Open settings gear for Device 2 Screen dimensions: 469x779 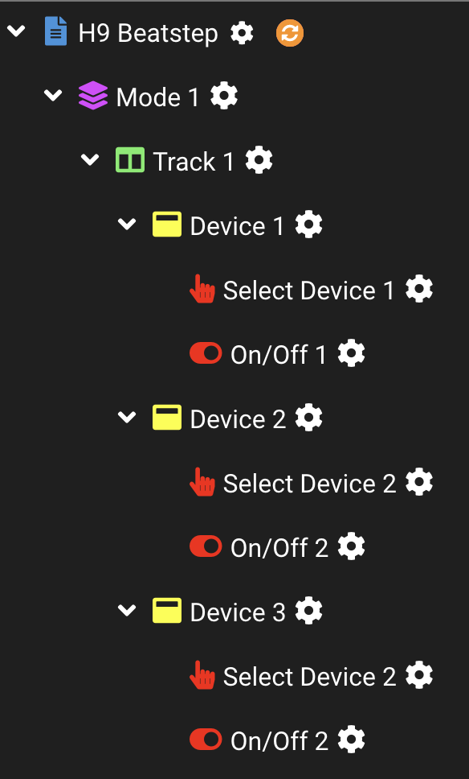click(x=309, y=418)
